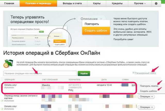The width and height of the screenshot is (165, 111).
Task: Go to the Карты tab
Action: pos(97,3)
